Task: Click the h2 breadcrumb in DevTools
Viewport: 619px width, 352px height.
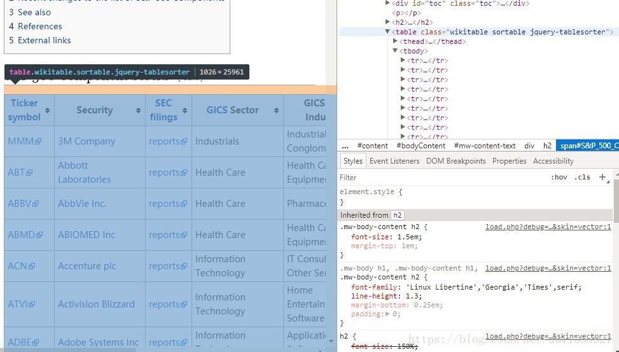Action: (x=547, y=146)
